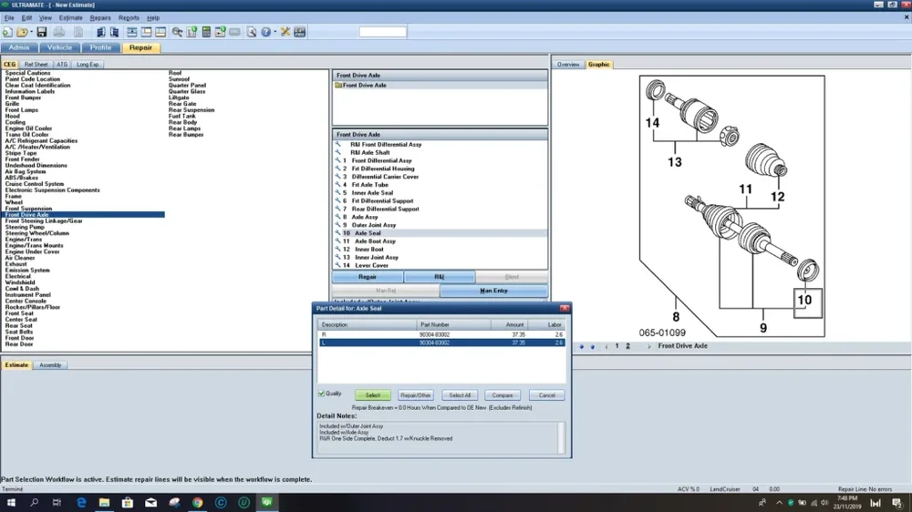Open the File menu
The height and width of the screenshot is (512, 912).
[9, 18]
